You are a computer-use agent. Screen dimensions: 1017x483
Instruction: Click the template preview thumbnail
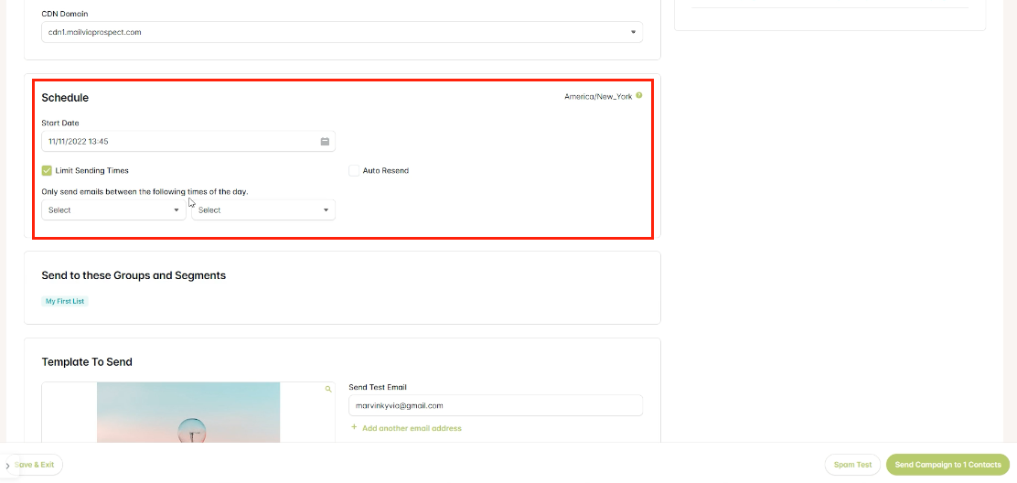pos(188,413)
